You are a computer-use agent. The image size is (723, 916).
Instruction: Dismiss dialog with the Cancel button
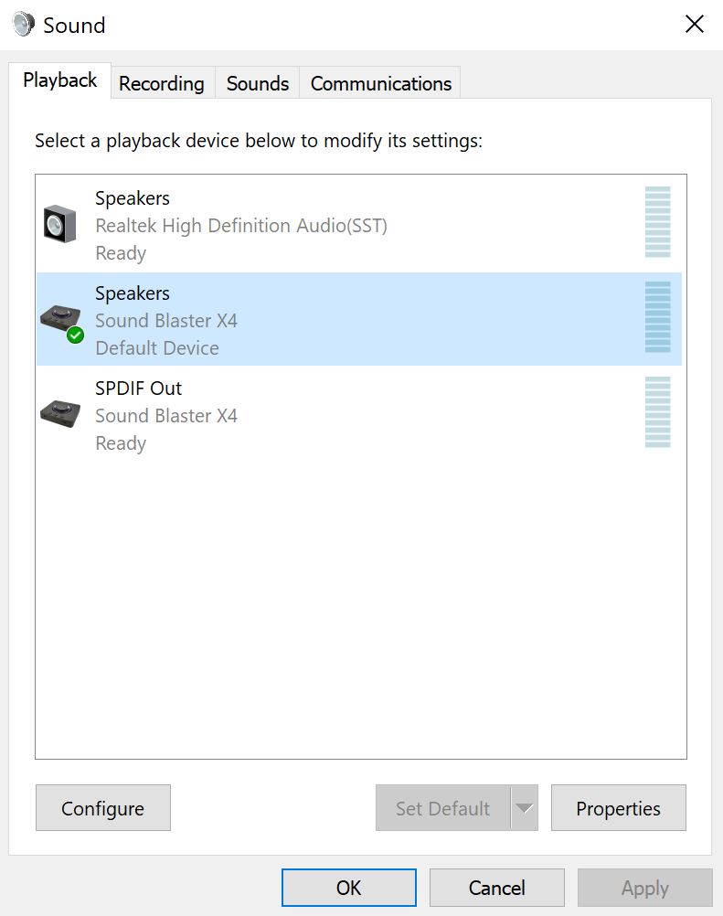[497, 888]
